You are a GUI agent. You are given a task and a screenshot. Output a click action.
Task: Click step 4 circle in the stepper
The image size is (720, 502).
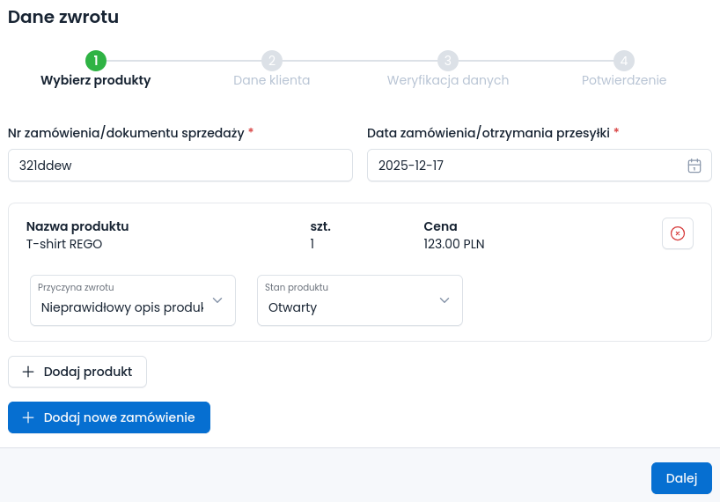pos(624,61)
